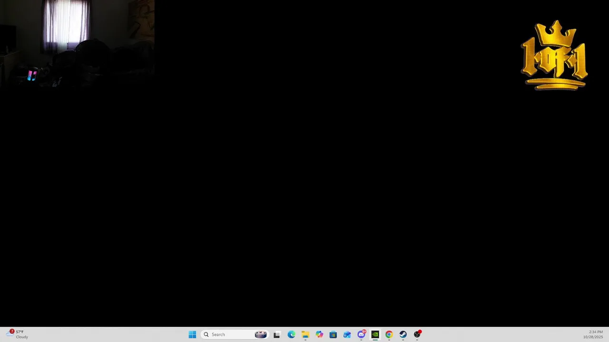The image size is (609, 342).
Task: Launch Microsoft Edge from taskbar
Action: click(291, 334)
